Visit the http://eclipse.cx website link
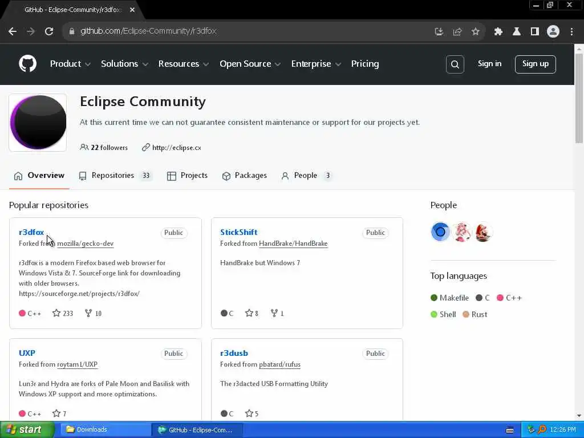584x438 pixels. tap(177, 148)
